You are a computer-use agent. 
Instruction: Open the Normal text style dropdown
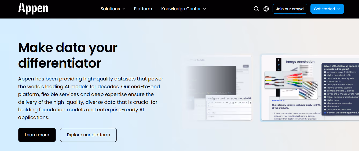point(219,103)
